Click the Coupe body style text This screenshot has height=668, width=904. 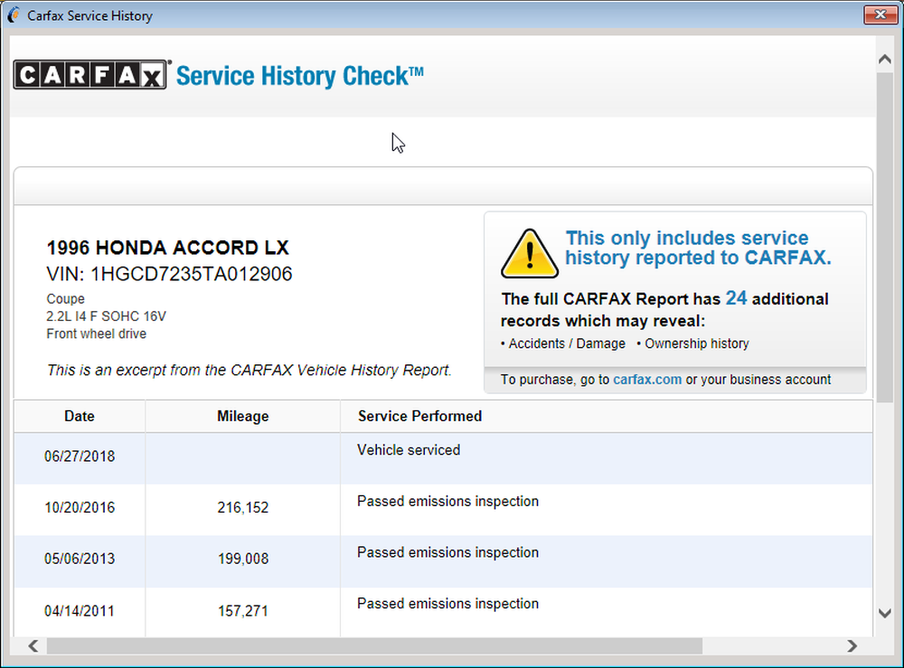[66, 299]
